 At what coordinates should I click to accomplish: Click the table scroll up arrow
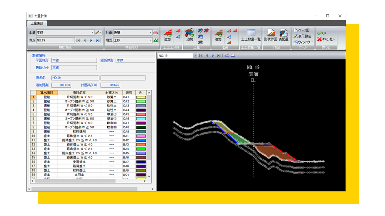(x=149, y=93)
